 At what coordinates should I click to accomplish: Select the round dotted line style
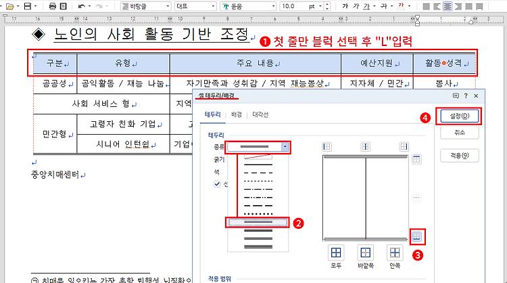click(x=258, y=214)
